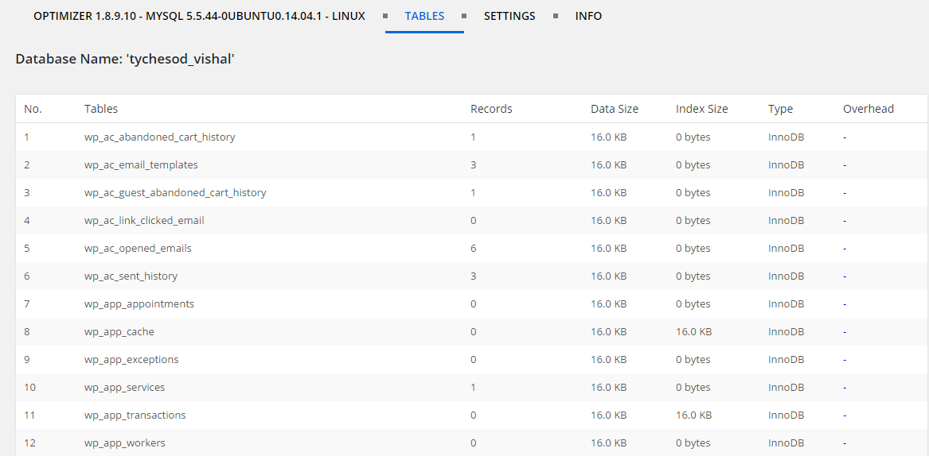Click the No. column header
Screen dimensions: 929x456
point(33,109)
